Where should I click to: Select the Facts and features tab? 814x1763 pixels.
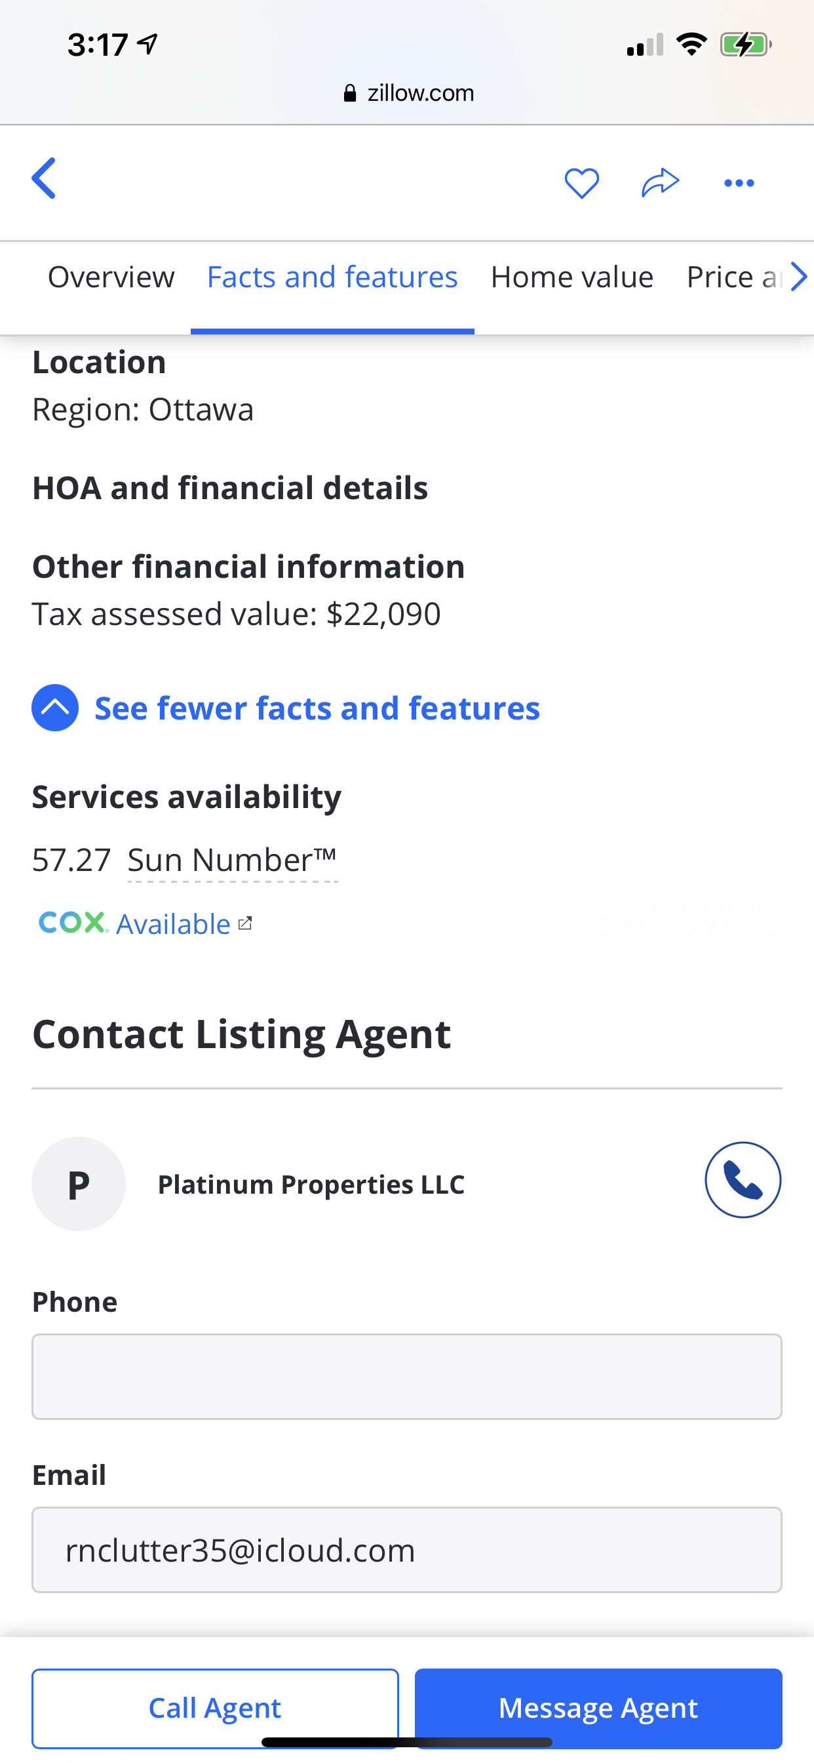[x=332, y=277]
